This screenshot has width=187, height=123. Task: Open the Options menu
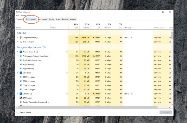[x=23, y=16]
